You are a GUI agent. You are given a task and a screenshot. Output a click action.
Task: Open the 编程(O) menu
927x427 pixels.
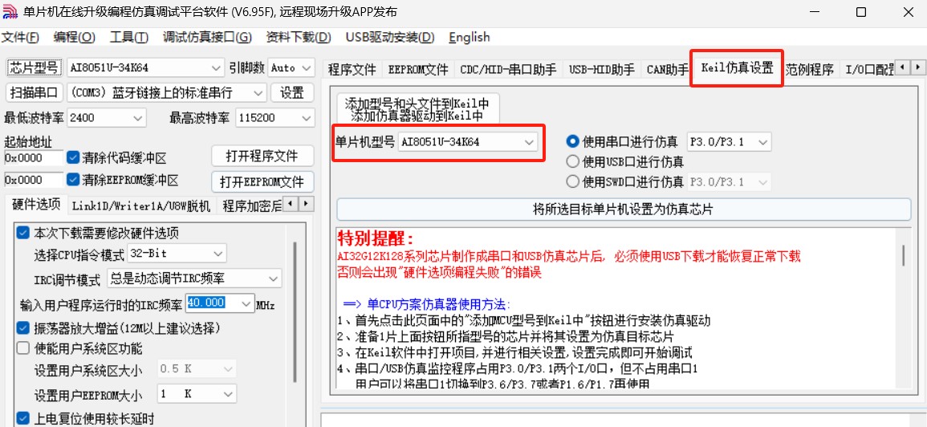75,37
